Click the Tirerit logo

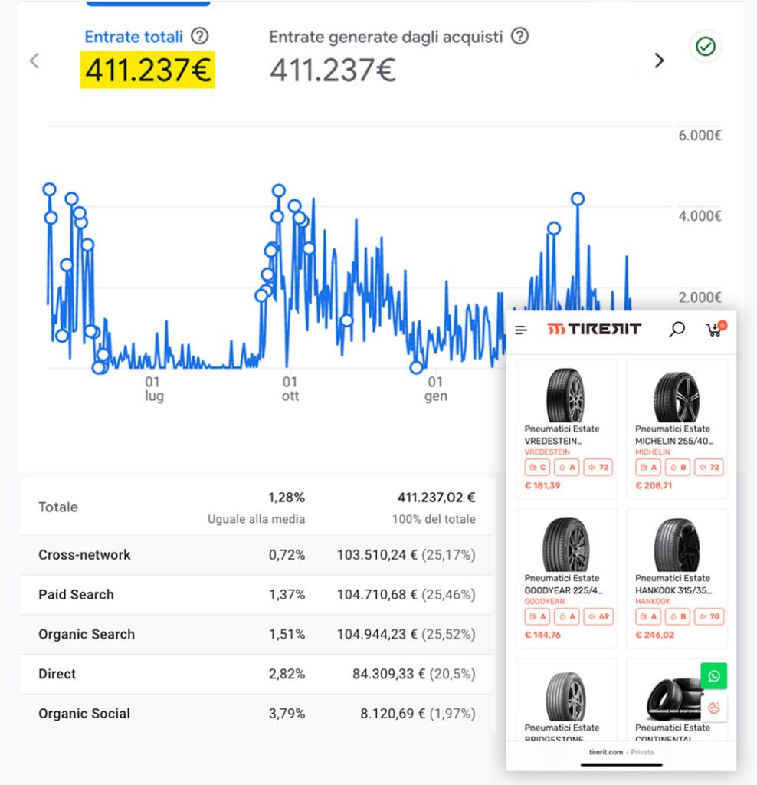click(595, 330)
